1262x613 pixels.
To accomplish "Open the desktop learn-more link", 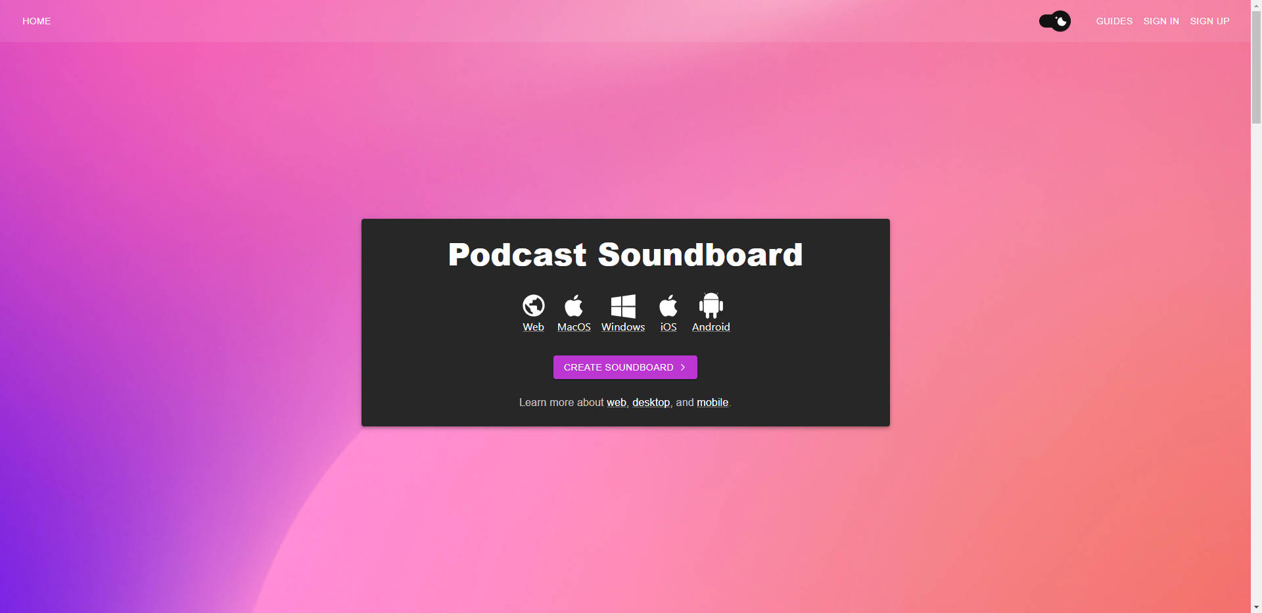I will (x=651, y=402).
